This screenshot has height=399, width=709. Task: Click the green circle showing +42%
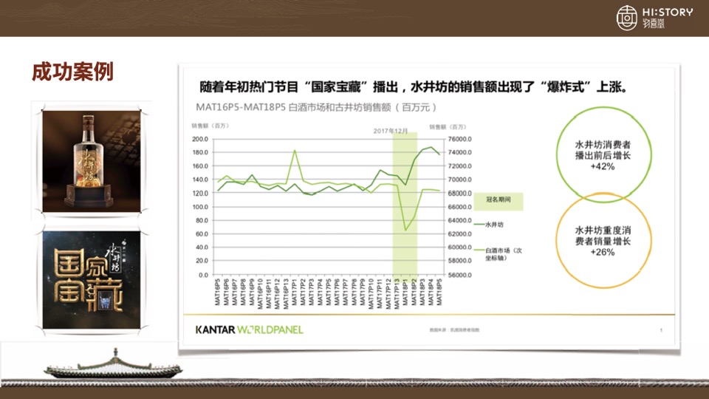(603, 155)
